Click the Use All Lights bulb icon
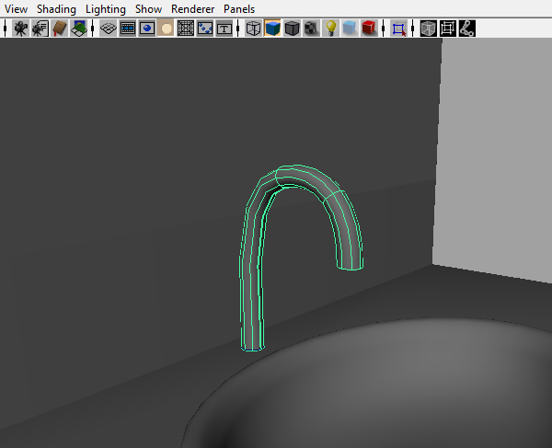 coord(330,29)
